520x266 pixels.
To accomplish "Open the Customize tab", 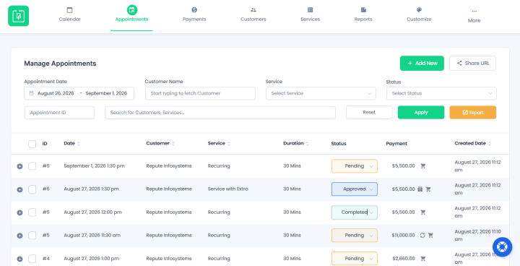I will pos(419,15).
